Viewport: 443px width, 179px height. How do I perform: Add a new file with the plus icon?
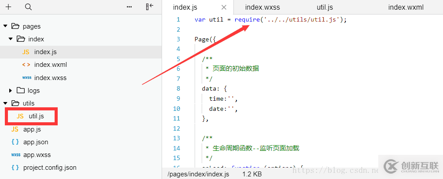[8, 7]
